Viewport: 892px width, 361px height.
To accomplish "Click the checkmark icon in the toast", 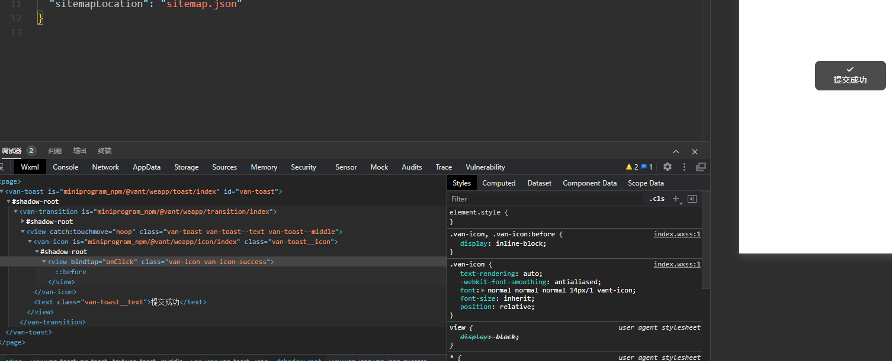I will coord(851,69).
